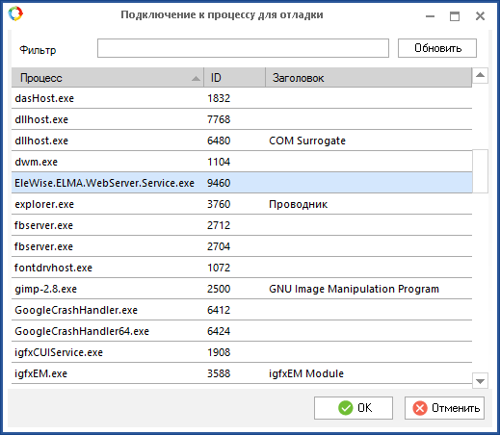Maximize the debug attach dialog window
The height and width of the screenshot is (435, 500).
tap(455, 15)
